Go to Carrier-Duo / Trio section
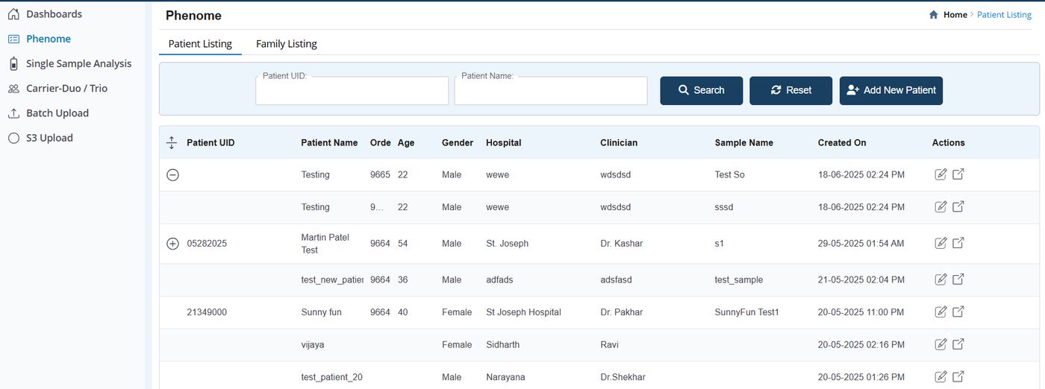 click(x=66, y=88)
